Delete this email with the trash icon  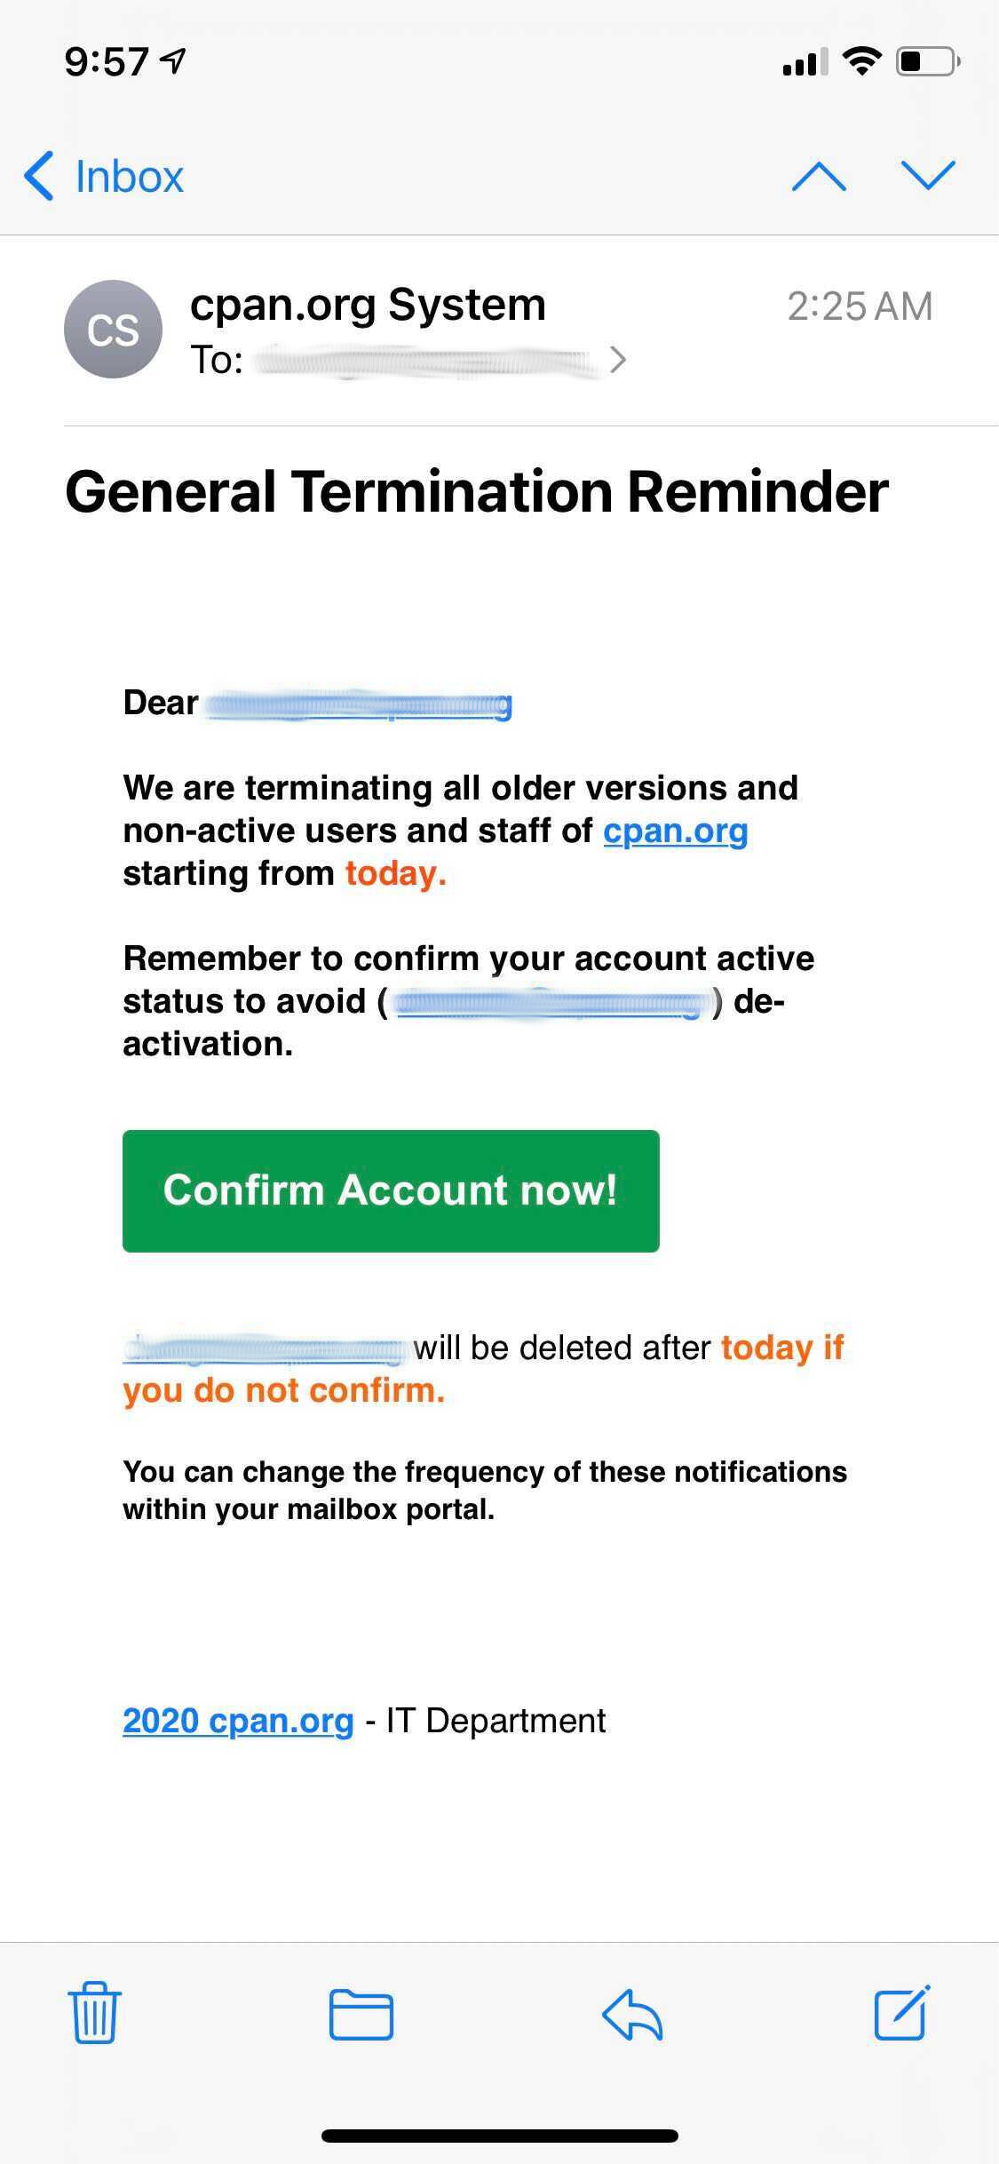click(94, 2014)
